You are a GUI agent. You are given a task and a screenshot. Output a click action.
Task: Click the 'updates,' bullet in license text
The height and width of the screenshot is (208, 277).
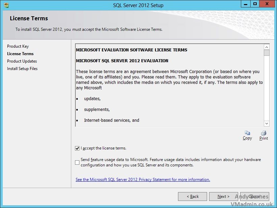[x=92, y=99]
